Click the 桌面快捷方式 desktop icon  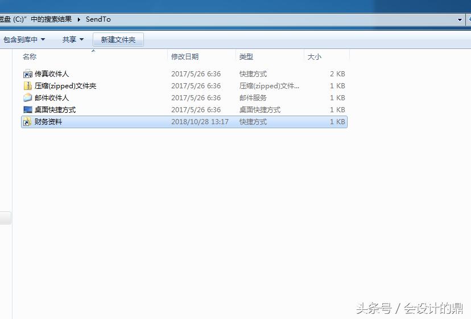click(28, 110)
